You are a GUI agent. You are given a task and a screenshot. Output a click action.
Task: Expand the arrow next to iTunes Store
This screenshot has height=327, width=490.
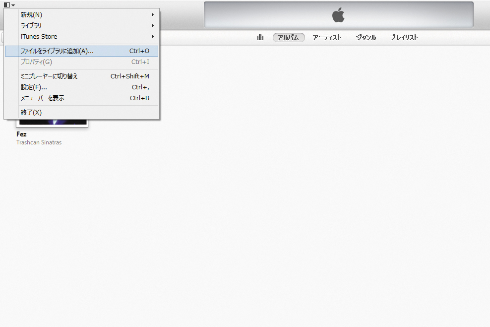[152, 37]
